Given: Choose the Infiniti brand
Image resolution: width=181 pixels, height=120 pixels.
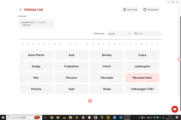Looking at the screenshot, I should (x=107, y=66).
